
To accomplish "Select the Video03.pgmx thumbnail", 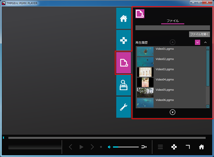I will point(145,72).
